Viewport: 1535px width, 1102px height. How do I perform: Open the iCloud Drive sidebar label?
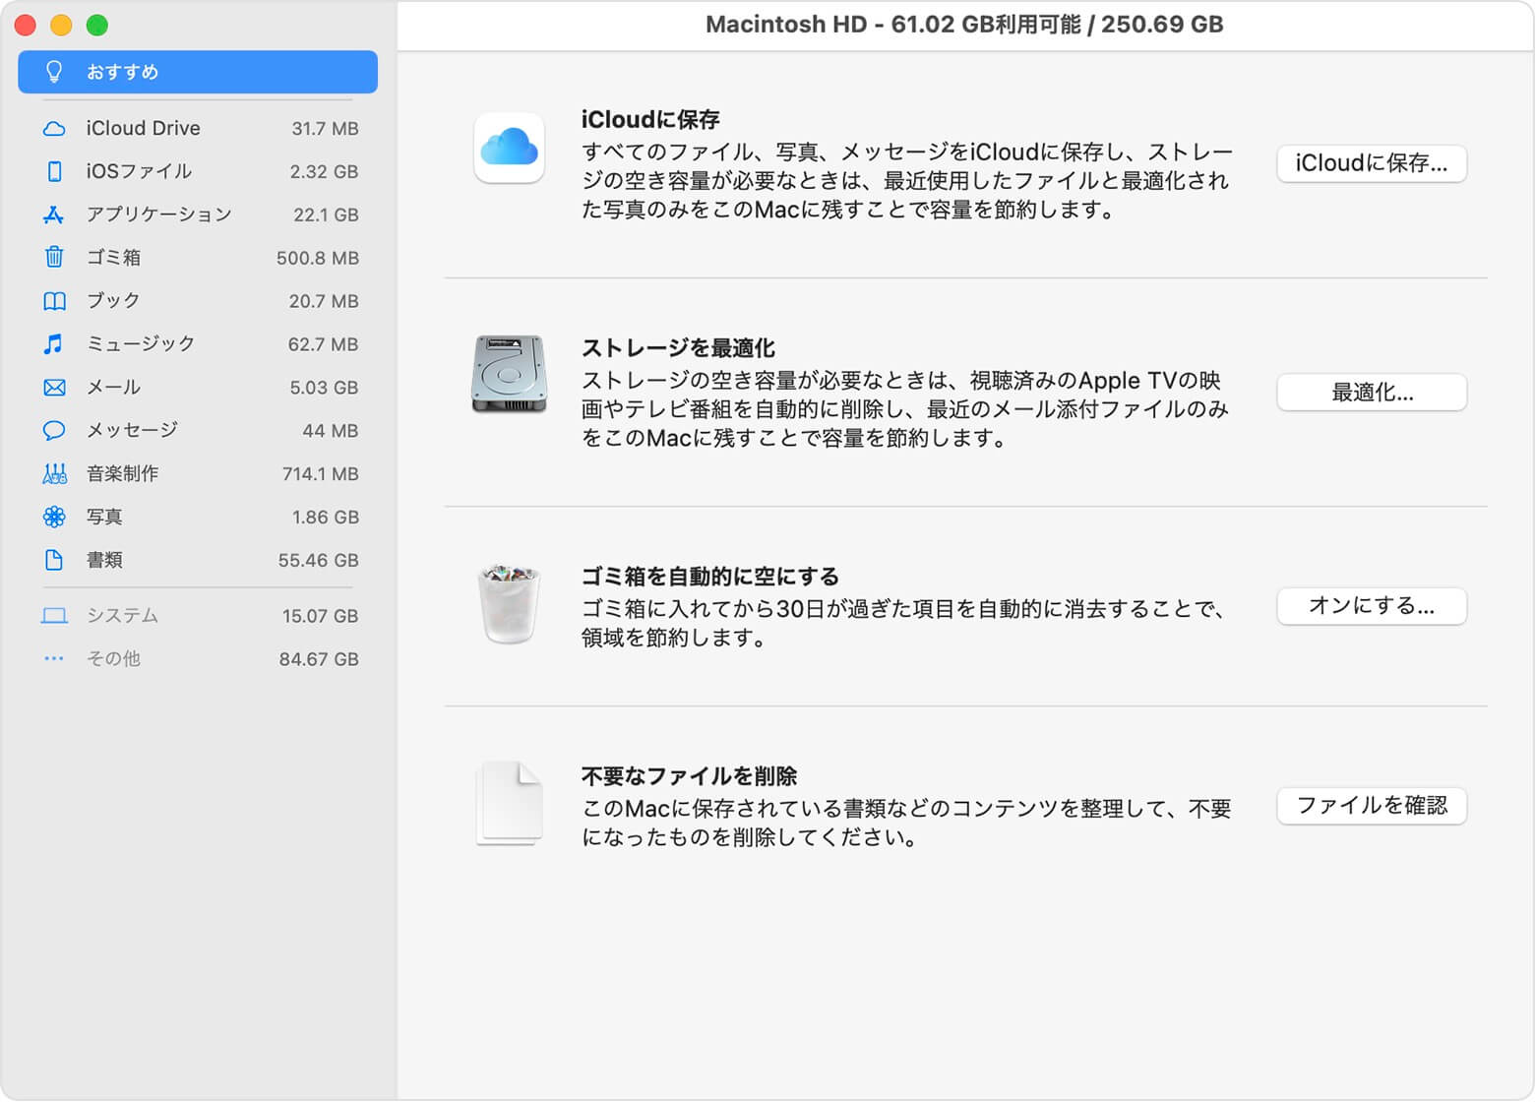[x=143, y=128]
